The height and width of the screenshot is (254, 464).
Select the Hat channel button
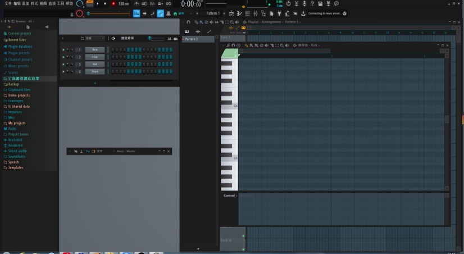[x=95, y=64]
